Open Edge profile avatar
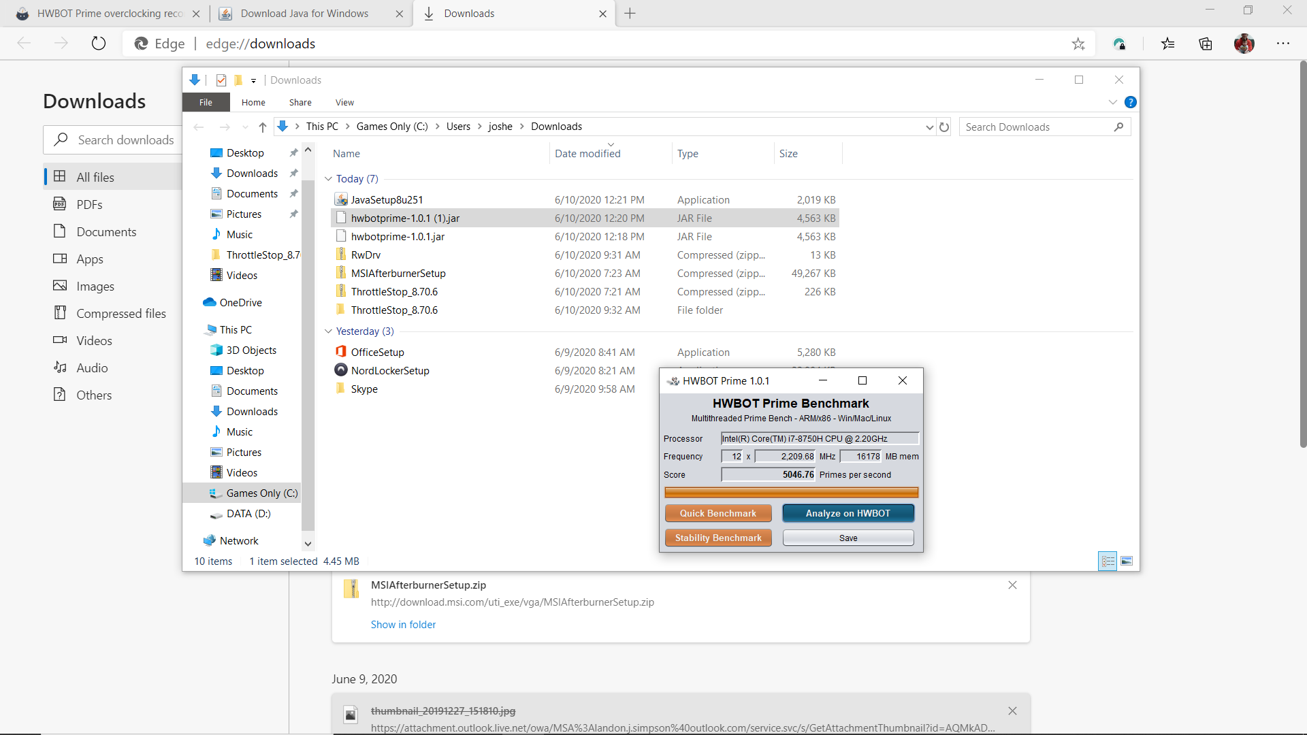Screen dimensions: 1307x735 [x=1244, y=44]
